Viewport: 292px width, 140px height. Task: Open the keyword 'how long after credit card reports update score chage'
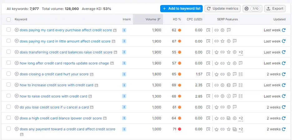click(x=64, y=63)
